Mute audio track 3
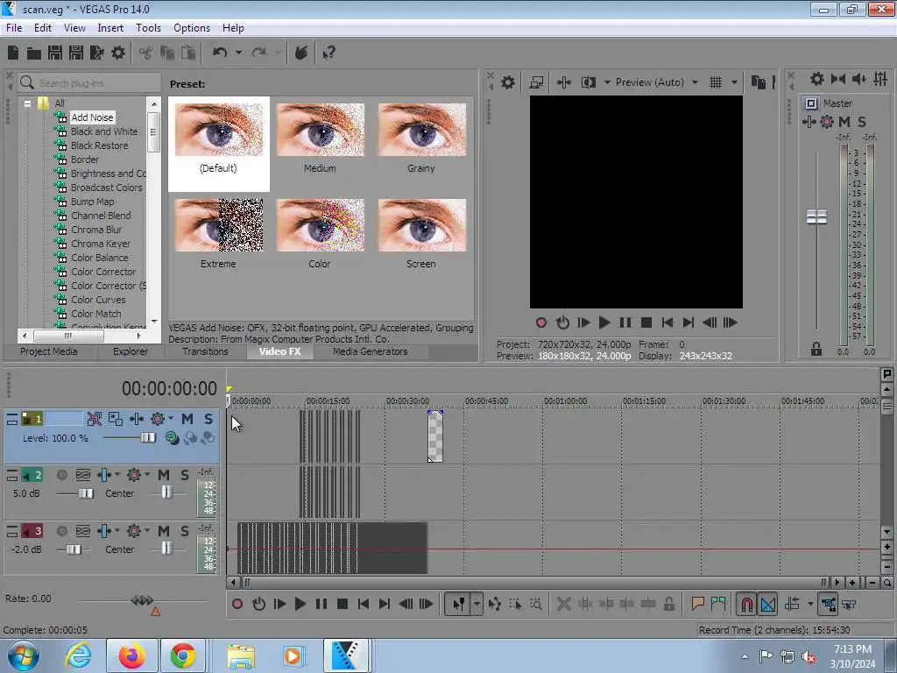Image resolution: width=897 pixels, height=673 pixels. click(164, 531)
